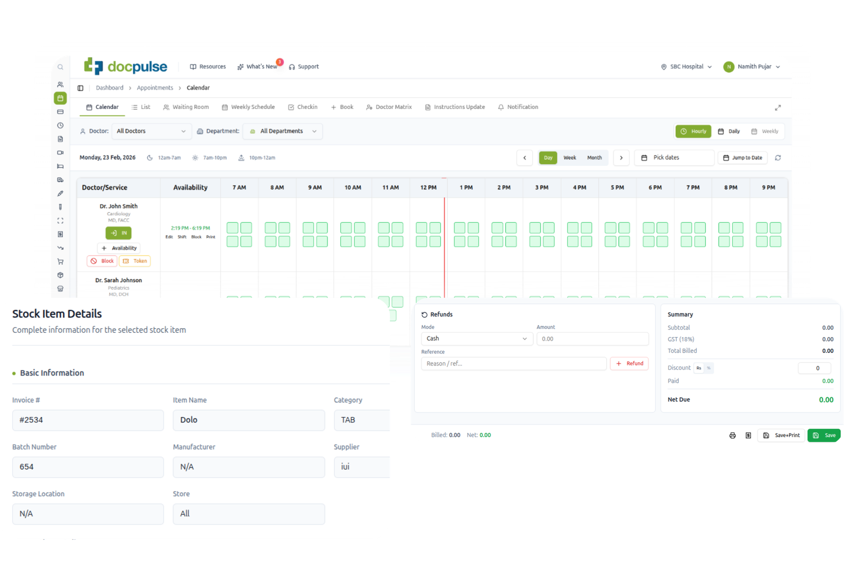Select first 7 AM slot for Dr. John Smith
The image size is (844, 583).
[232, 228]
